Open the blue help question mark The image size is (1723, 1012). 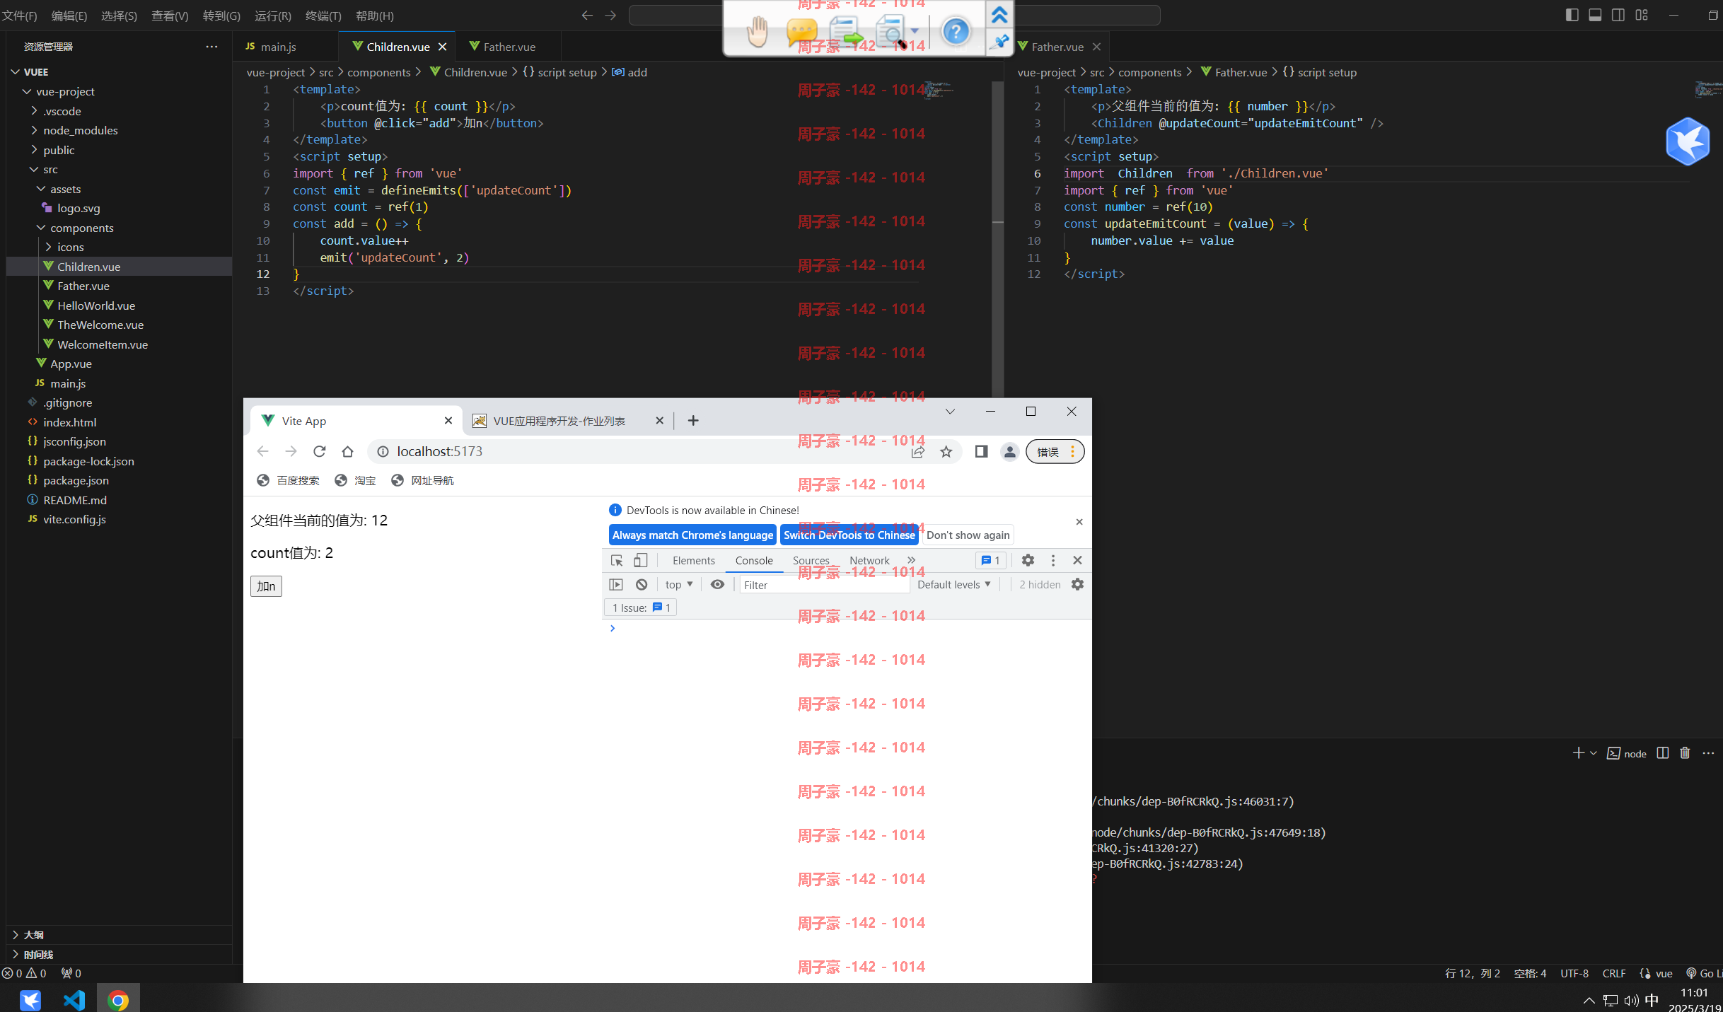pos(956,31)
